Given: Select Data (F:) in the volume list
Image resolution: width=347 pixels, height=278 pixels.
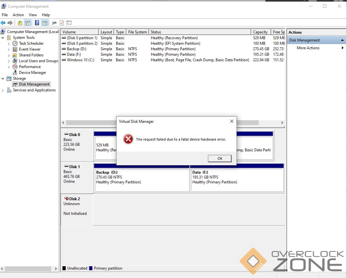Looking at the screenshot, I should pos(173,54).
